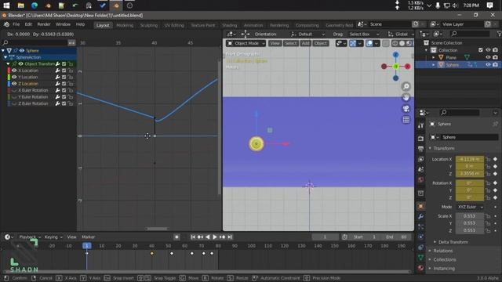Open the timeline Playback popover
The width and height of the screenshot is (502, 282).
30,237
